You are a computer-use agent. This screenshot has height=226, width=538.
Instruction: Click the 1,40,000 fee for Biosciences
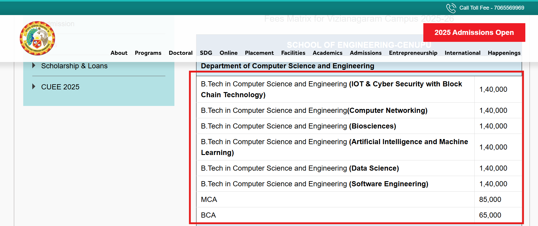click(493, 126)
